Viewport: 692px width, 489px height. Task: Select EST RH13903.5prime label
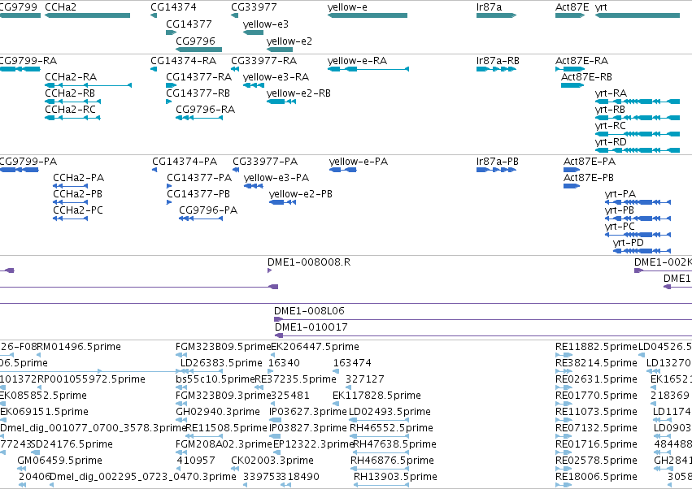pos(395,477)
